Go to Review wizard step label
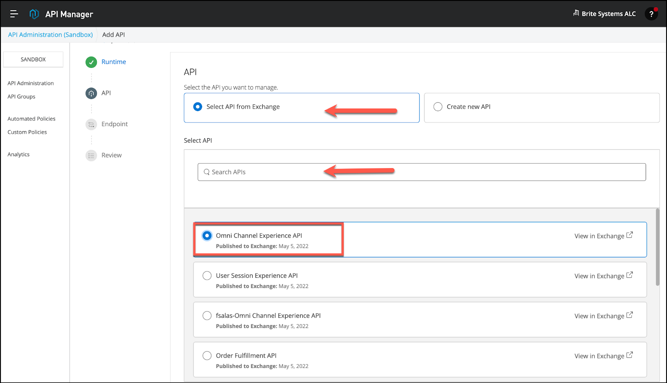 coord(112,155)
